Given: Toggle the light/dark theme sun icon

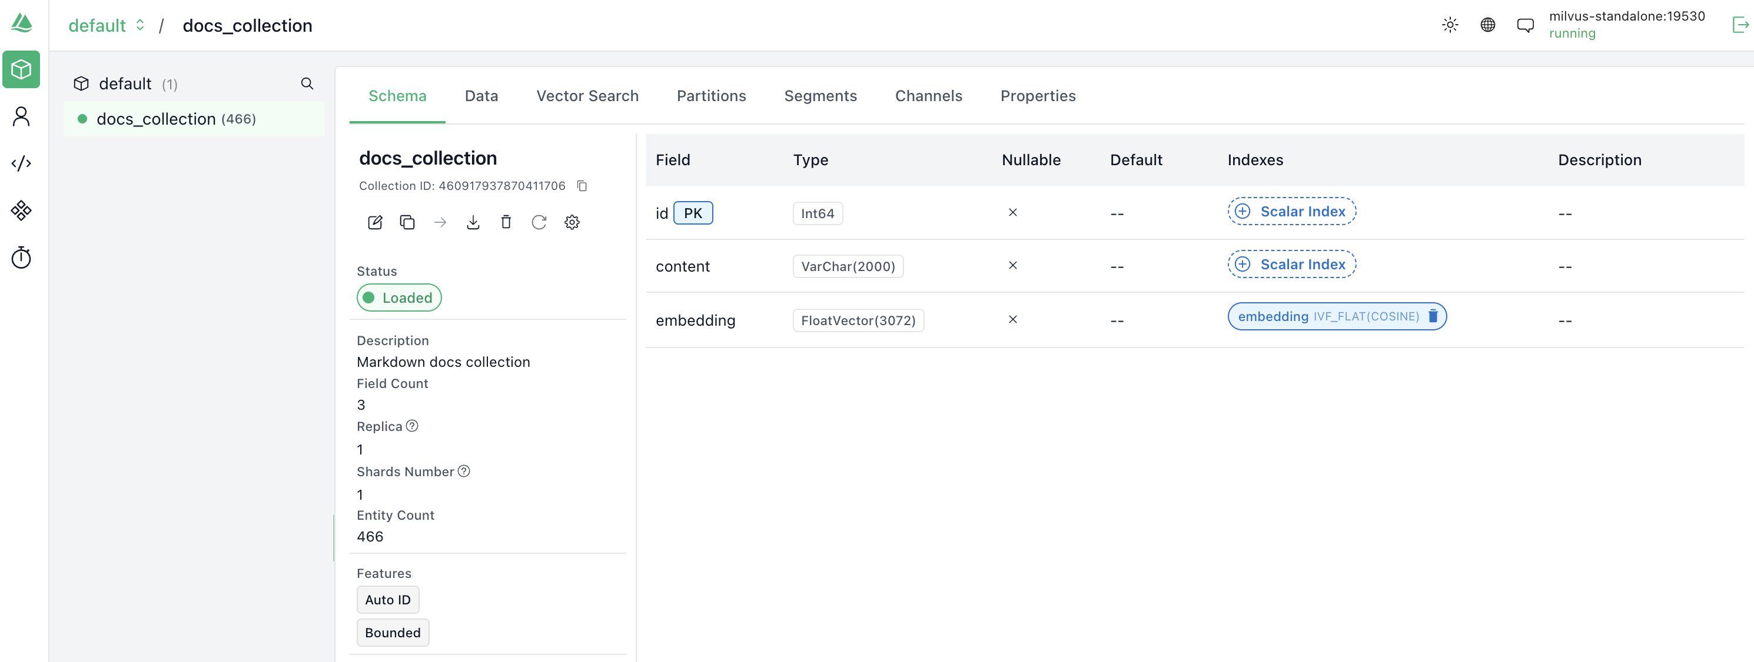Looking at the screenshot, I should point(1450,25).
